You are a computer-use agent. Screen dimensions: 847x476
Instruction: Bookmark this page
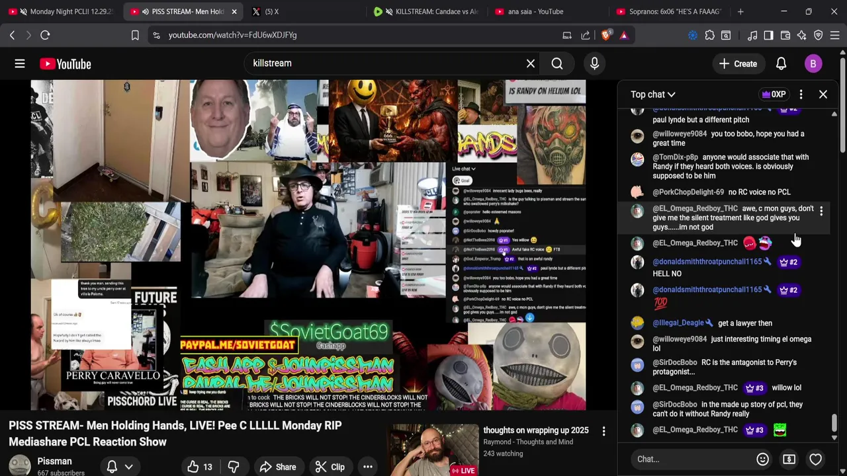point(135,35)
